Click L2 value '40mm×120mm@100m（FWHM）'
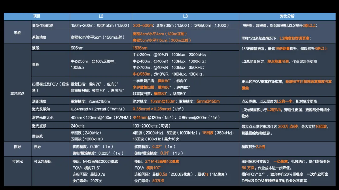This screenshot has height=190, width=339. pos(101,118)
